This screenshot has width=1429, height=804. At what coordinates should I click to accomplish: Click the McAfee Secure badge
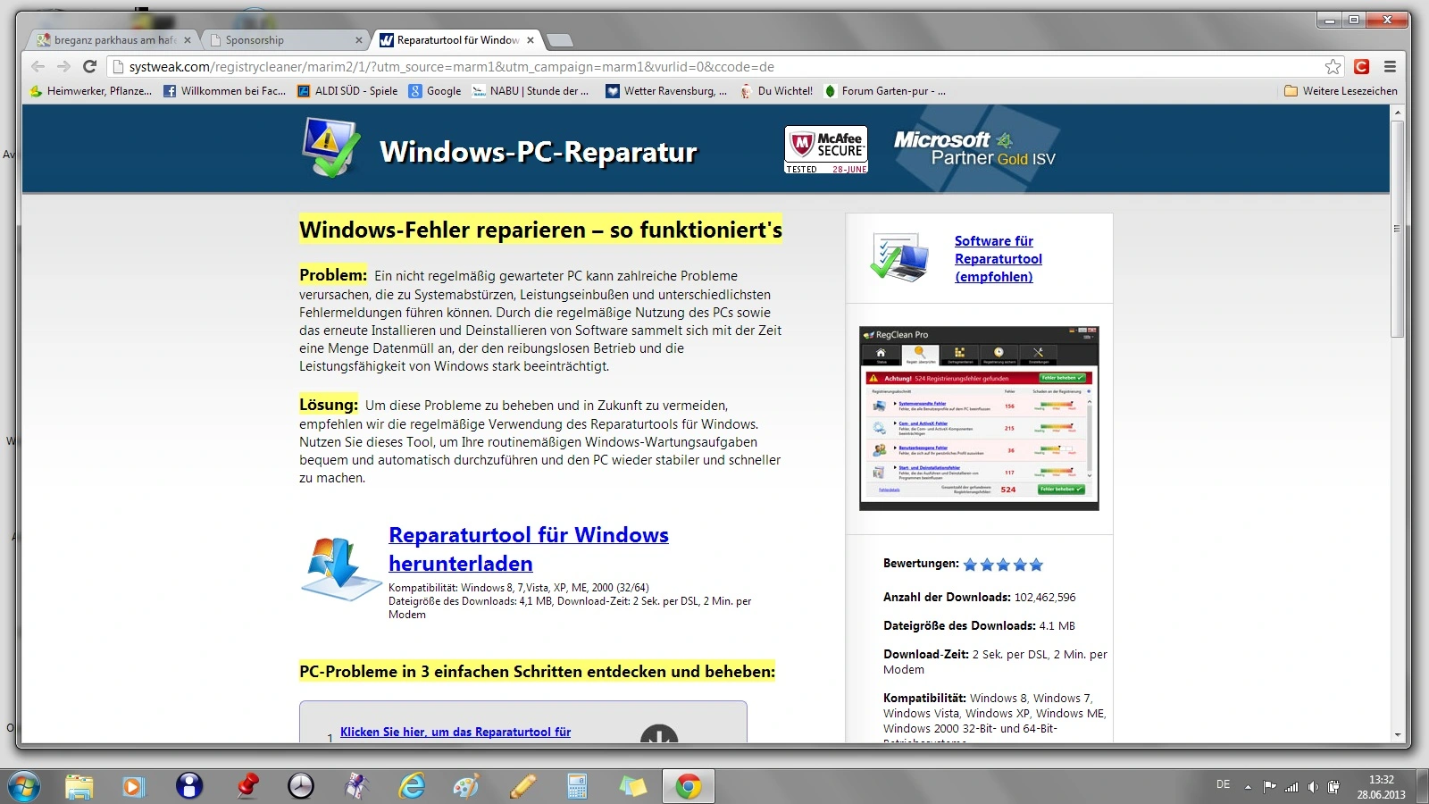point(826,149)
